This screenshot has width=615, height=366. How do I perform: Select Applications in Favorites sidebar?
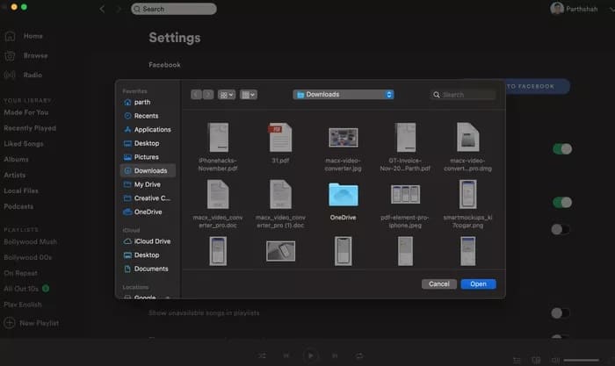click(151, 129)
